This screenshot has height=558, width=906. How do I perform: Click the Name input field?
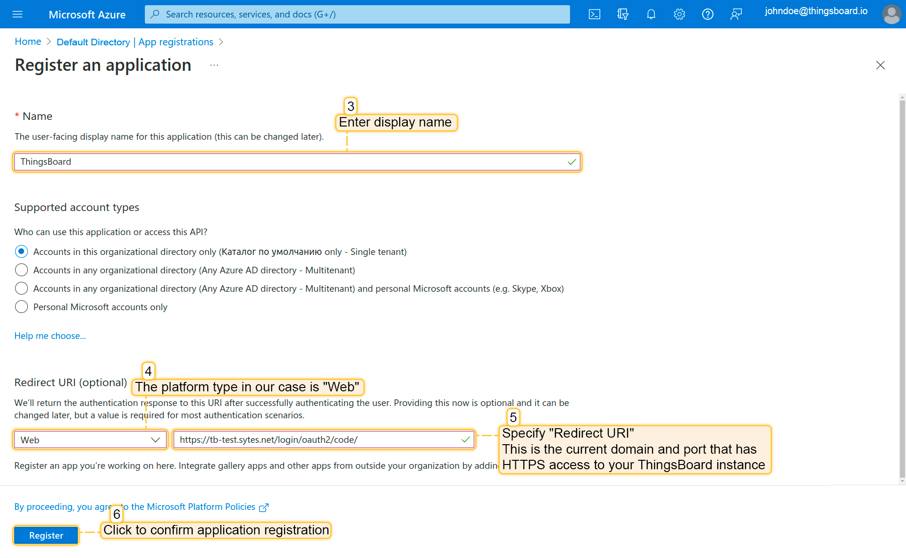[x=293, y=162]
